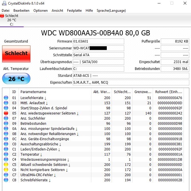Select the C: disk tab with Schlecht status
Screen dimensions: 191x191
[x=12, y=20]
